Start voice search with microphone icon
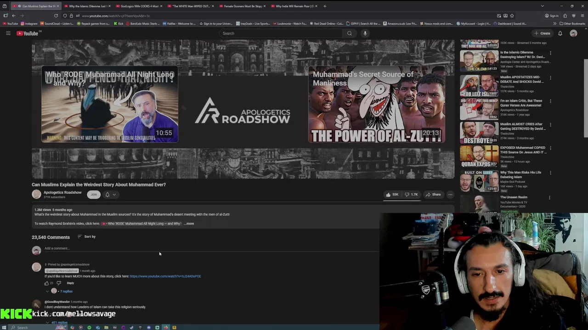Image resolution: width=588 pixels, height=330 pixels. [365, 33]
